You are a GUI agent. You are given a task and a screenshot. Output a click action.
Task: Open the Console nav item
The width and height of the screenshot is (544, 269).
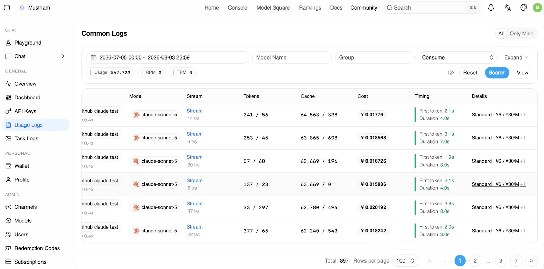[238, 7]
